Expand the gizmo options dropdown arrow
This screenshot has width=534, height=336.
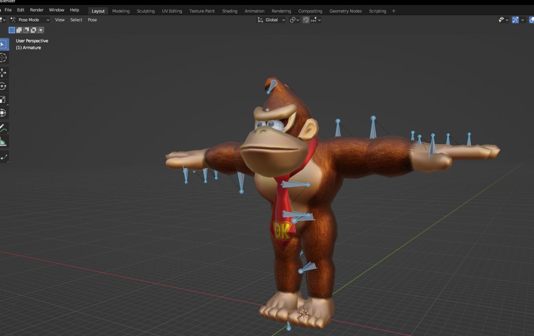pos(523,20)
